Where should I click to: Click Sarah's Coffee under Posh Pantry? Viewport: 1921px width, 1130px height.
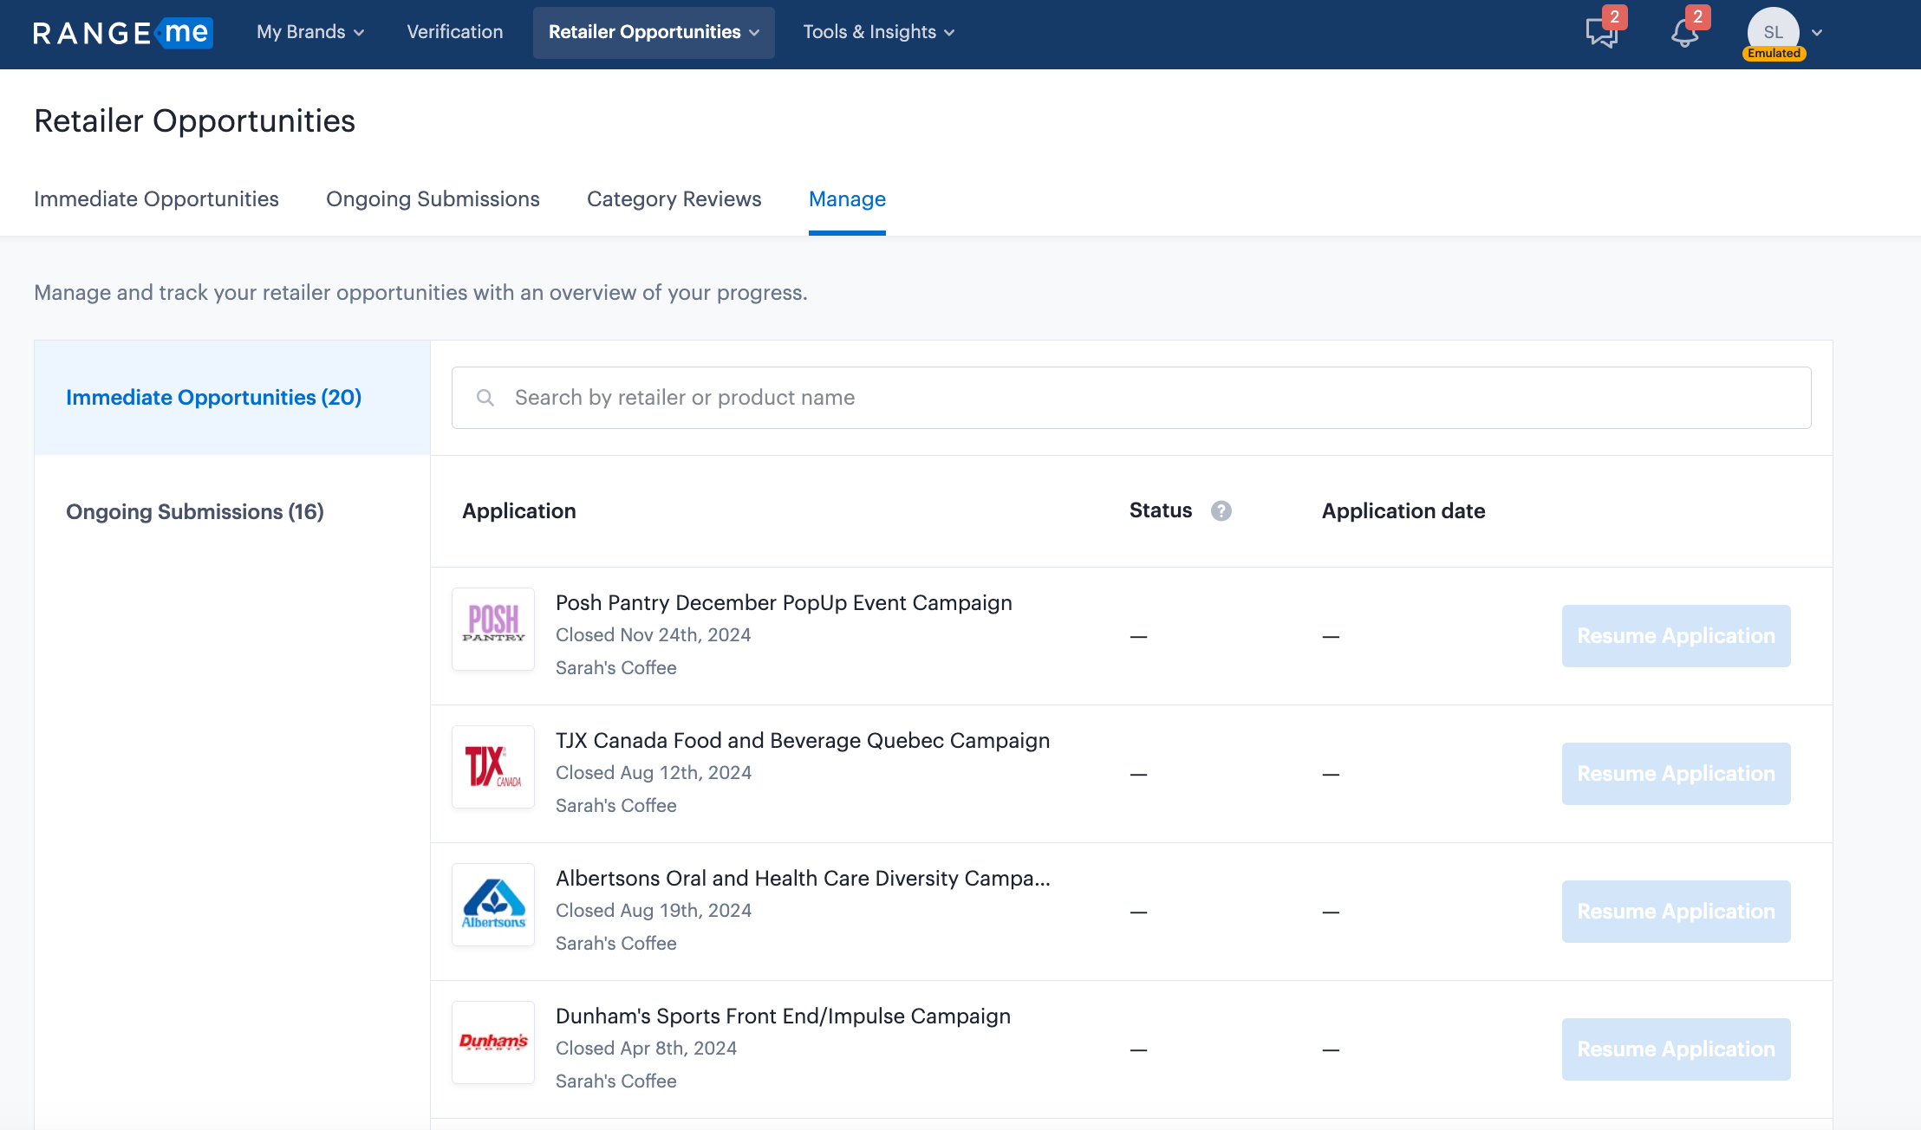coord(615,668)
